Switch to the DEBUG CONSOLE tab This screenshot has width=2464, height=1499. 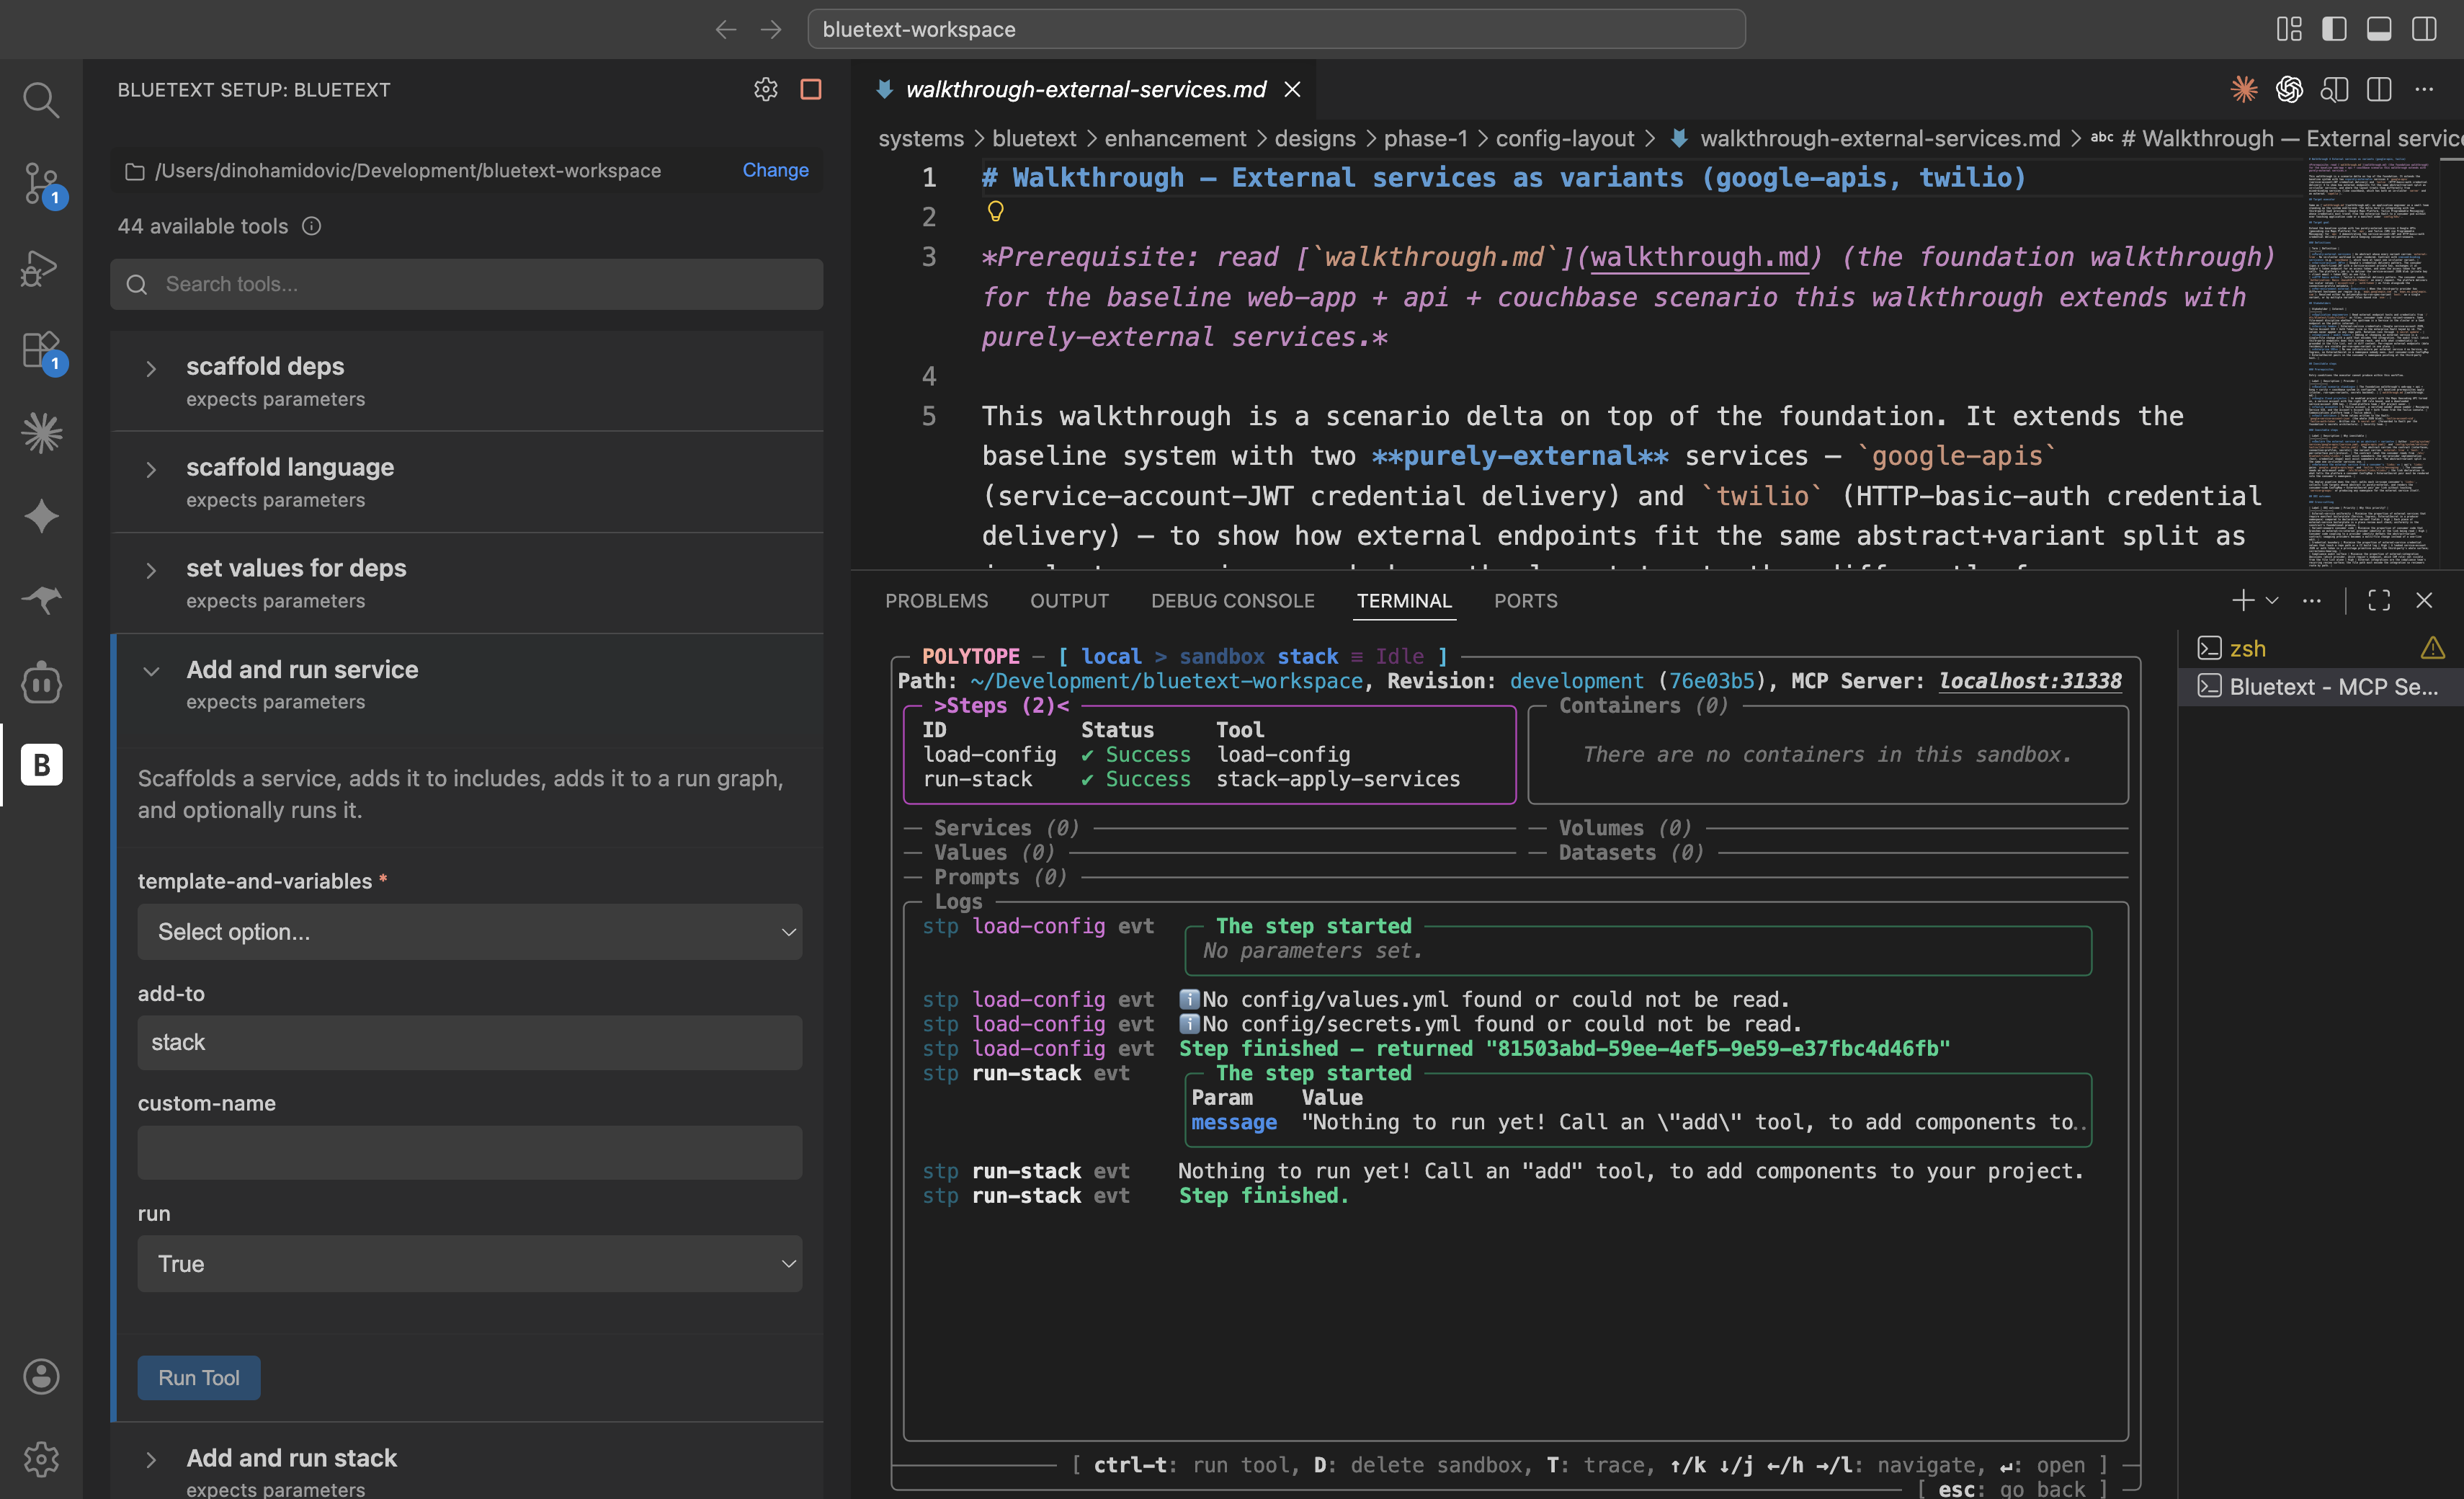[x=1232, y=600]
